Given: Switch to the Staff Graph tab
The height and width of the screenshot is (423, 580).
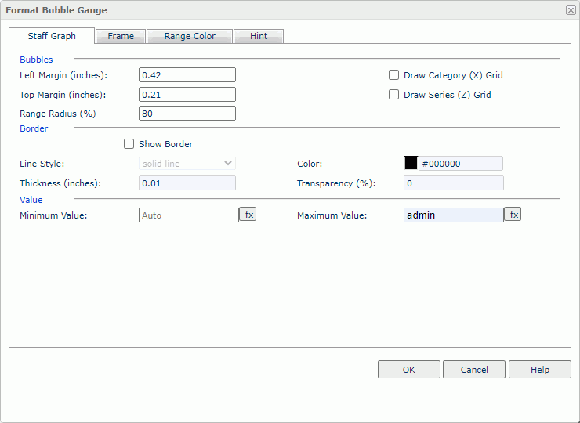Looking at the screenshot, I should pos(52,36).
